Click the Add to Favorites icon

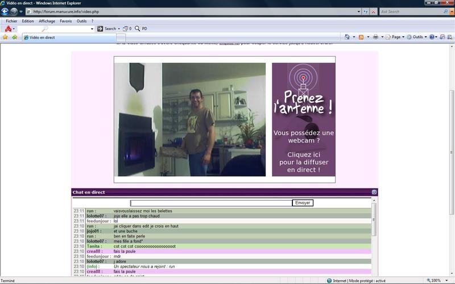14,37
